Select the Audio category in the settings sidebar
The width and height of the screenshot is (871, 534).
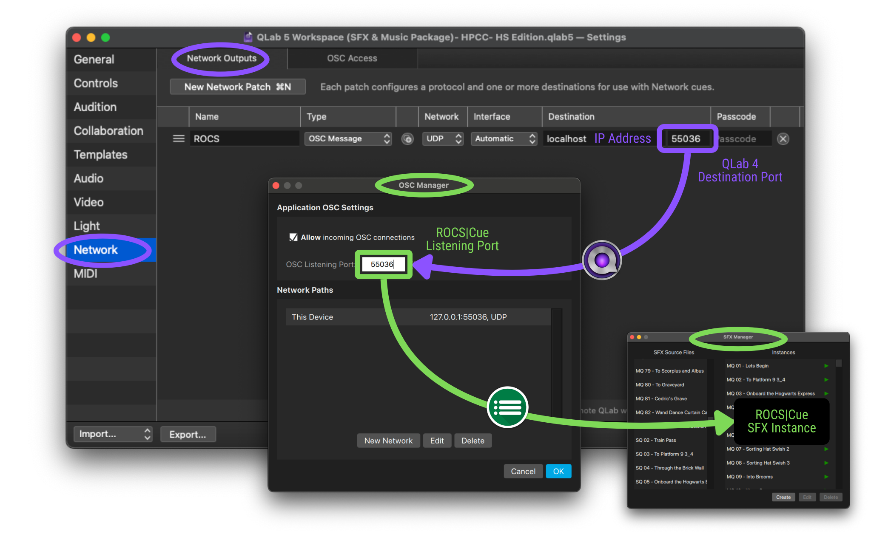pyautogui.click(x=88, y=178)
